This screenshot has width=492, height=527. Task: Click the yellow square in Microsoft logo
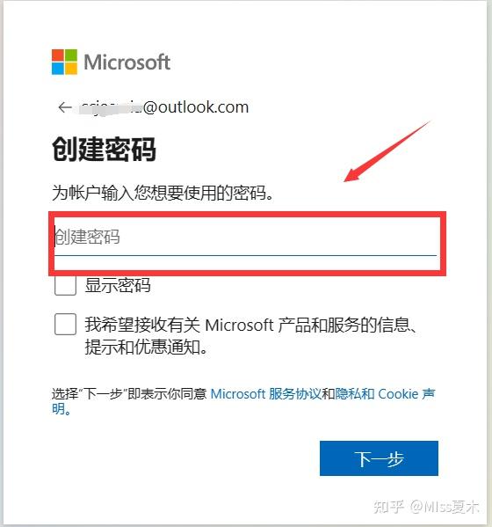pyautogui.click(x=71, y=69)
